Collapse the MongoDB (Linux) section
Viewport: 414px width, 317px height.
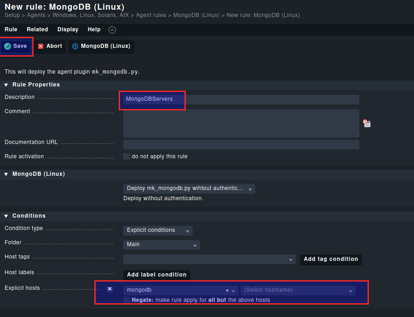coord(6,174)
